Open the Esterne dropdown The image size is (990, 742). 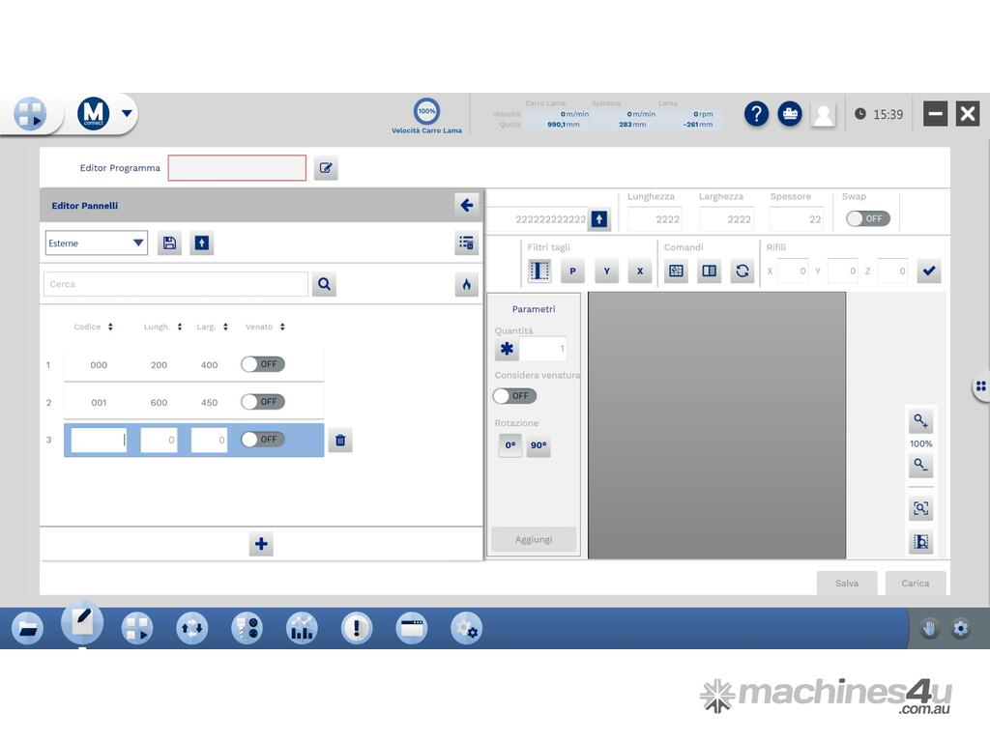[96, 243]
